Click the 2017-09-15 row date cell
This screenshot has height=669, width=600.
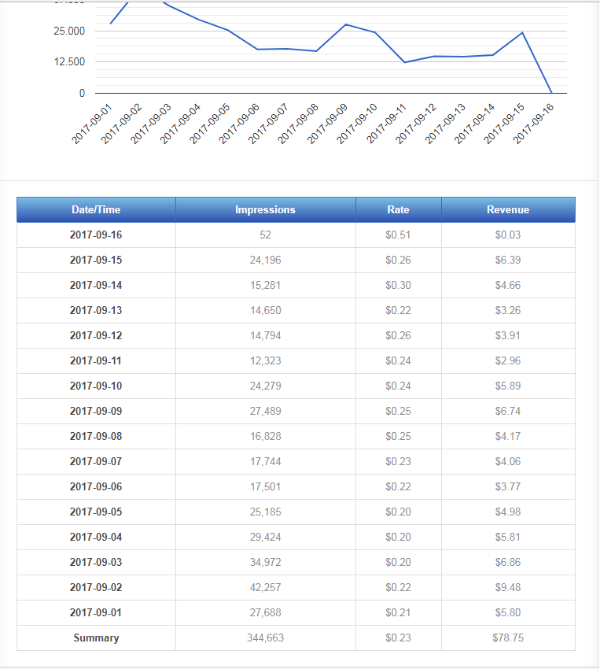tap(96, 260)
